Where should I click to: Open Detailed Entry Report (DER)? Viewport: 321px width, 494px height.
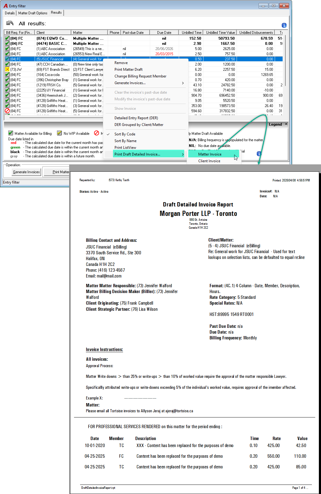point(136,118)
